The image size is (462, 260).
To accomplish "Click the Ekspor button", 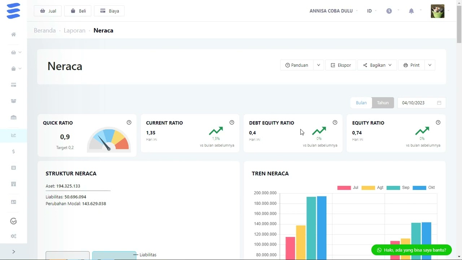I will point(341,65).
